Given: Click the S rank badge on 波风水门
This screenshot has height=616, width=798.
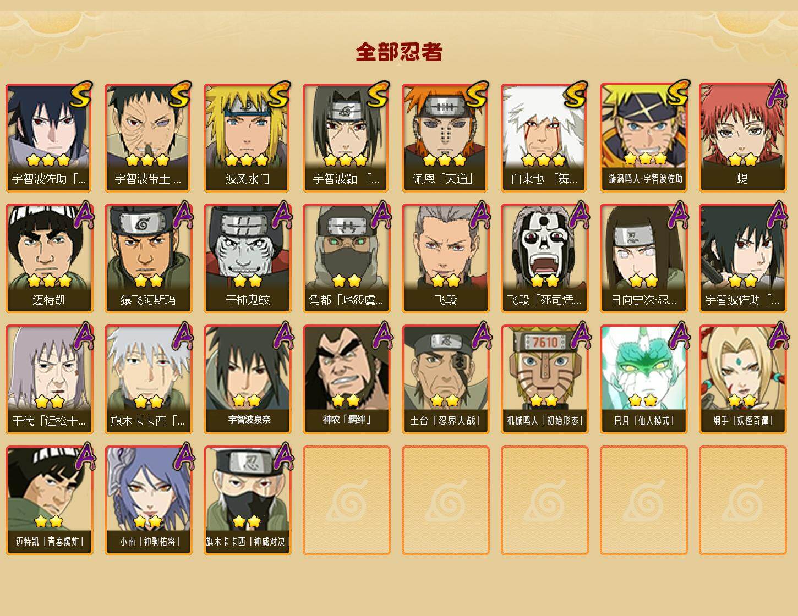Looking at the screenshot, I should pyautogui.click(x=278, y=94).
